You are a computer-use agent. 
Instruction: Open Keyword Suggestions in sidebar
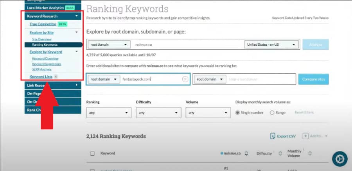tap(47, 64)
